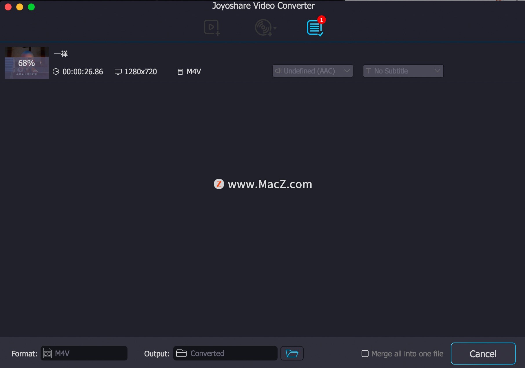Click the Cancel button

point(483,354)
